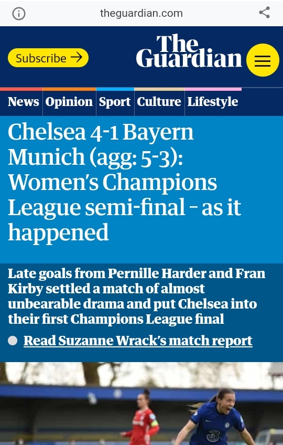The height and width of the screenshot is (445, 283).
Task: Open the News section
Action: [x=23, y=102]
